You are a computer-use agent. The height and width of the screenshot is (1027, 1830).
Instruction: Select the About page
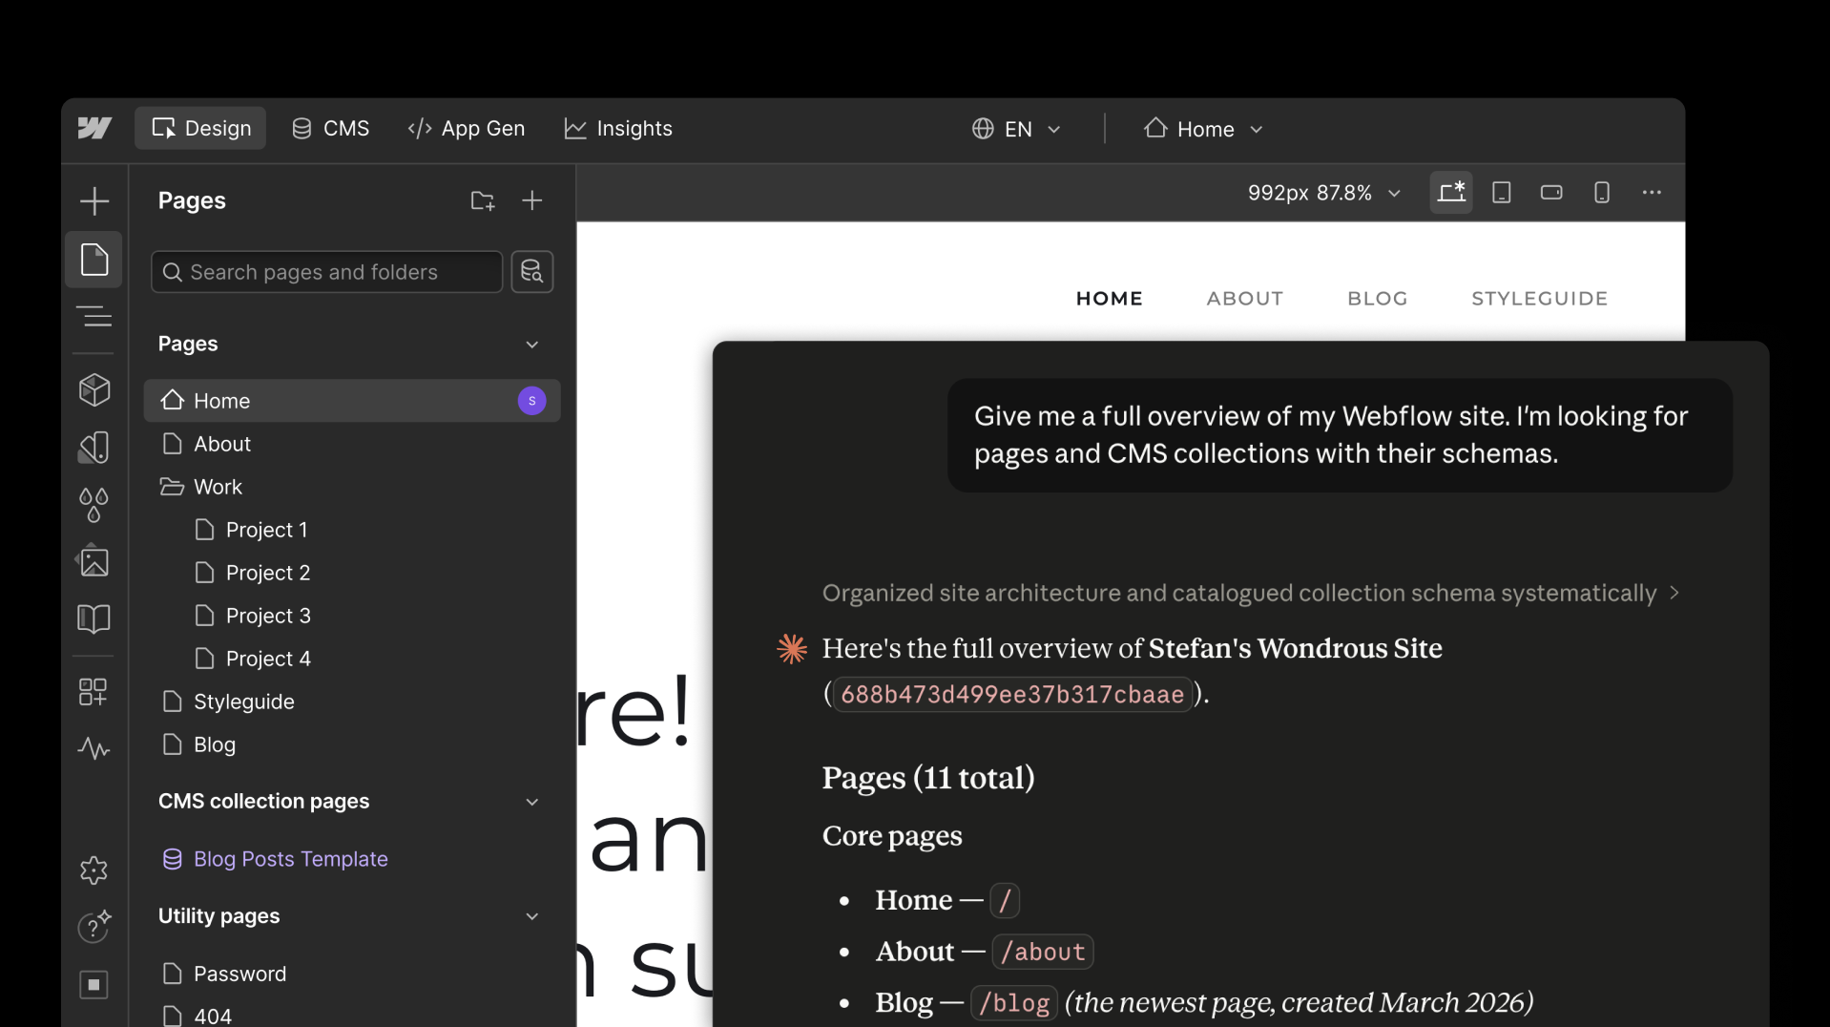tap(352, 444)
